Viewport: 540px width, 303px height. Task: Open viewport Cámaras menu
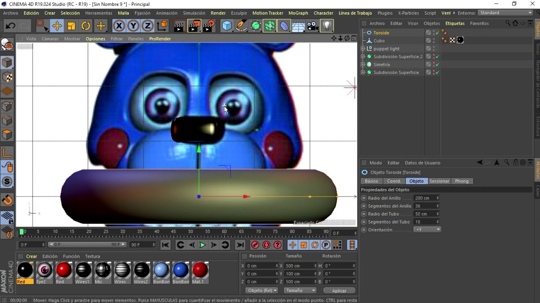point(50,39)
